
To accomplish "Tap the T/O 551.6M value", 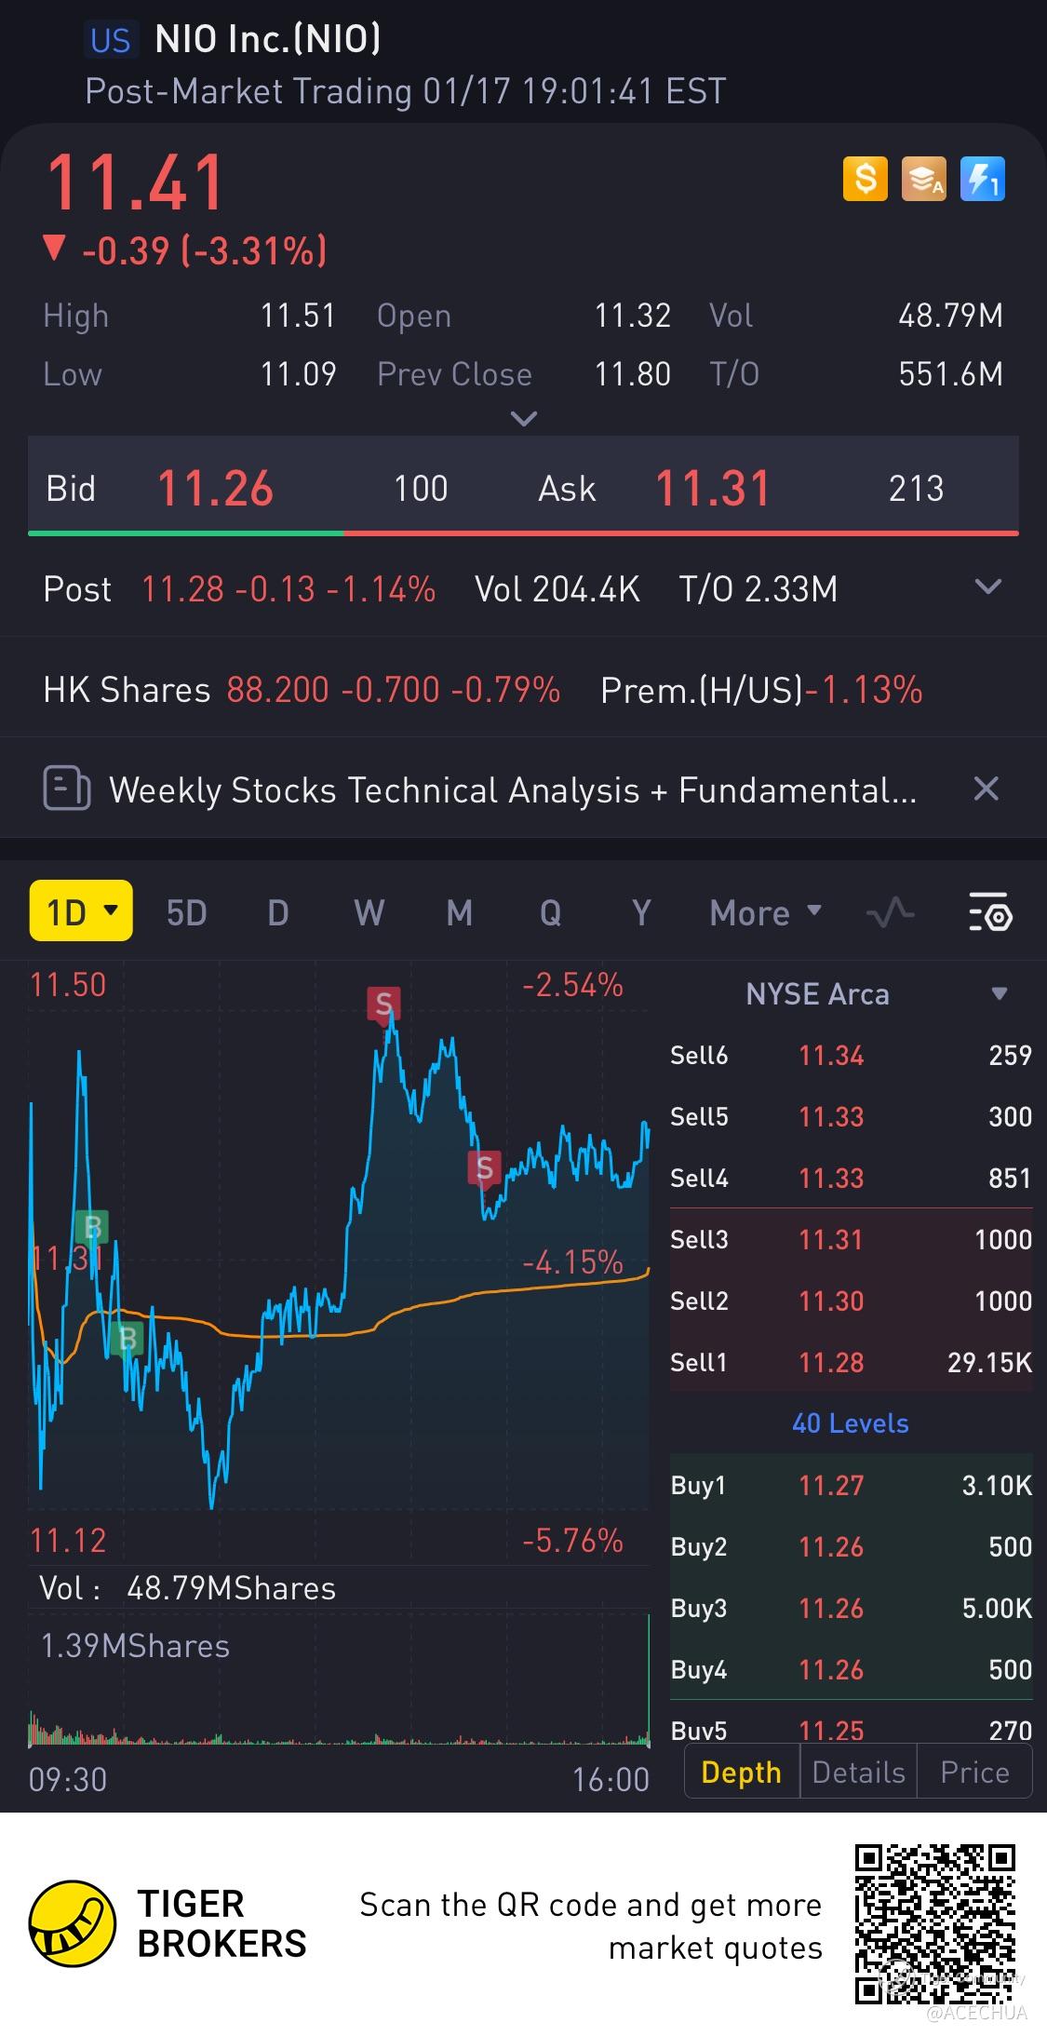I will pyautogui.click(x=950, y=374).
